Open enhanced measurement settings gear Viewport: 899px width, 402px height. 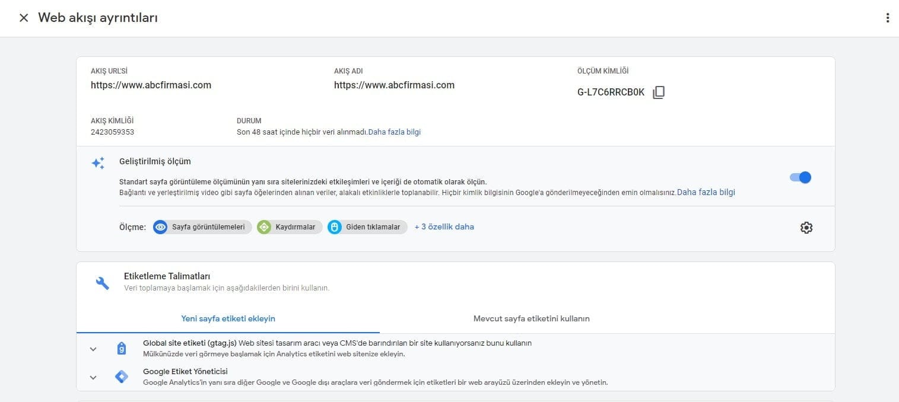point(806,228)
